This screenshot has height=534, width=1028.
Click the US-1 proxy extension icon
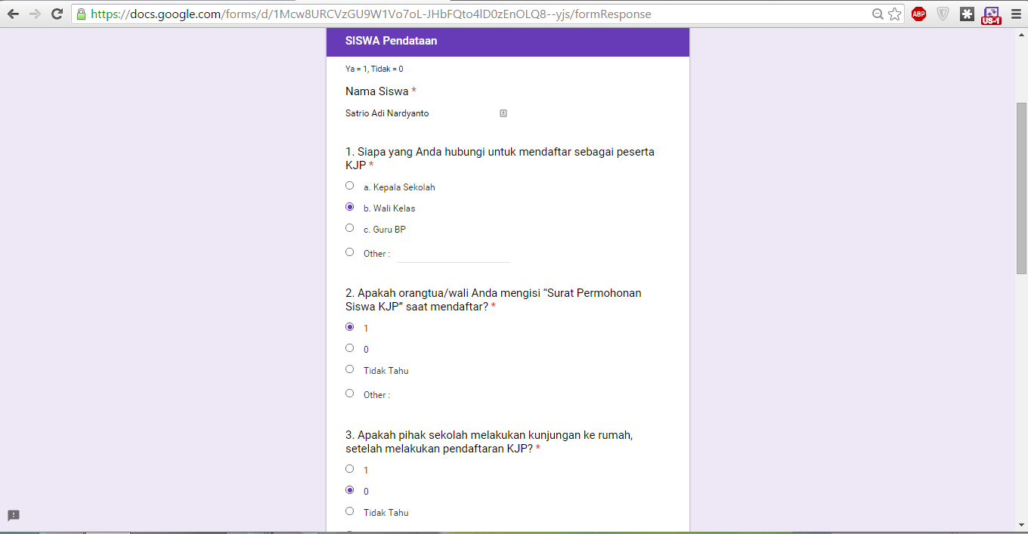pyautogui.click(x=991, y=15)
